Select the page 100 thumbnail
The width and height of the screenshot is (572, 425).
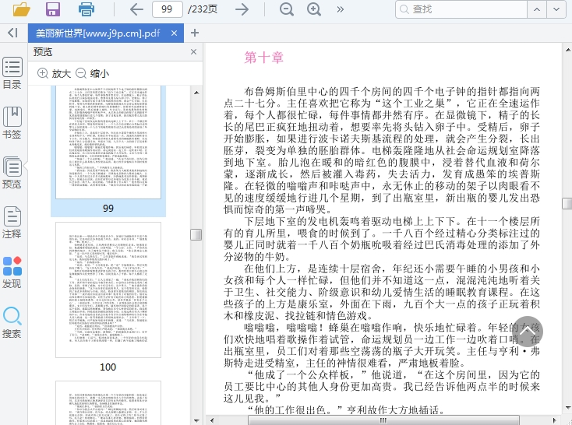[108, 290]
